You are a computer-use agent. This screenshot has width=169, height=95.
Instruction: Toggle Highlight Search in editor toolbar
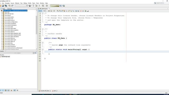coord(64,11)
